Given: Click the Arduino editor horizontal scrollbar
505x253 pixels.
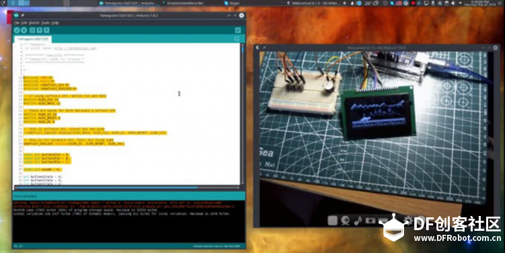Looking at the screenshot, I should click(x=127, y=187).
